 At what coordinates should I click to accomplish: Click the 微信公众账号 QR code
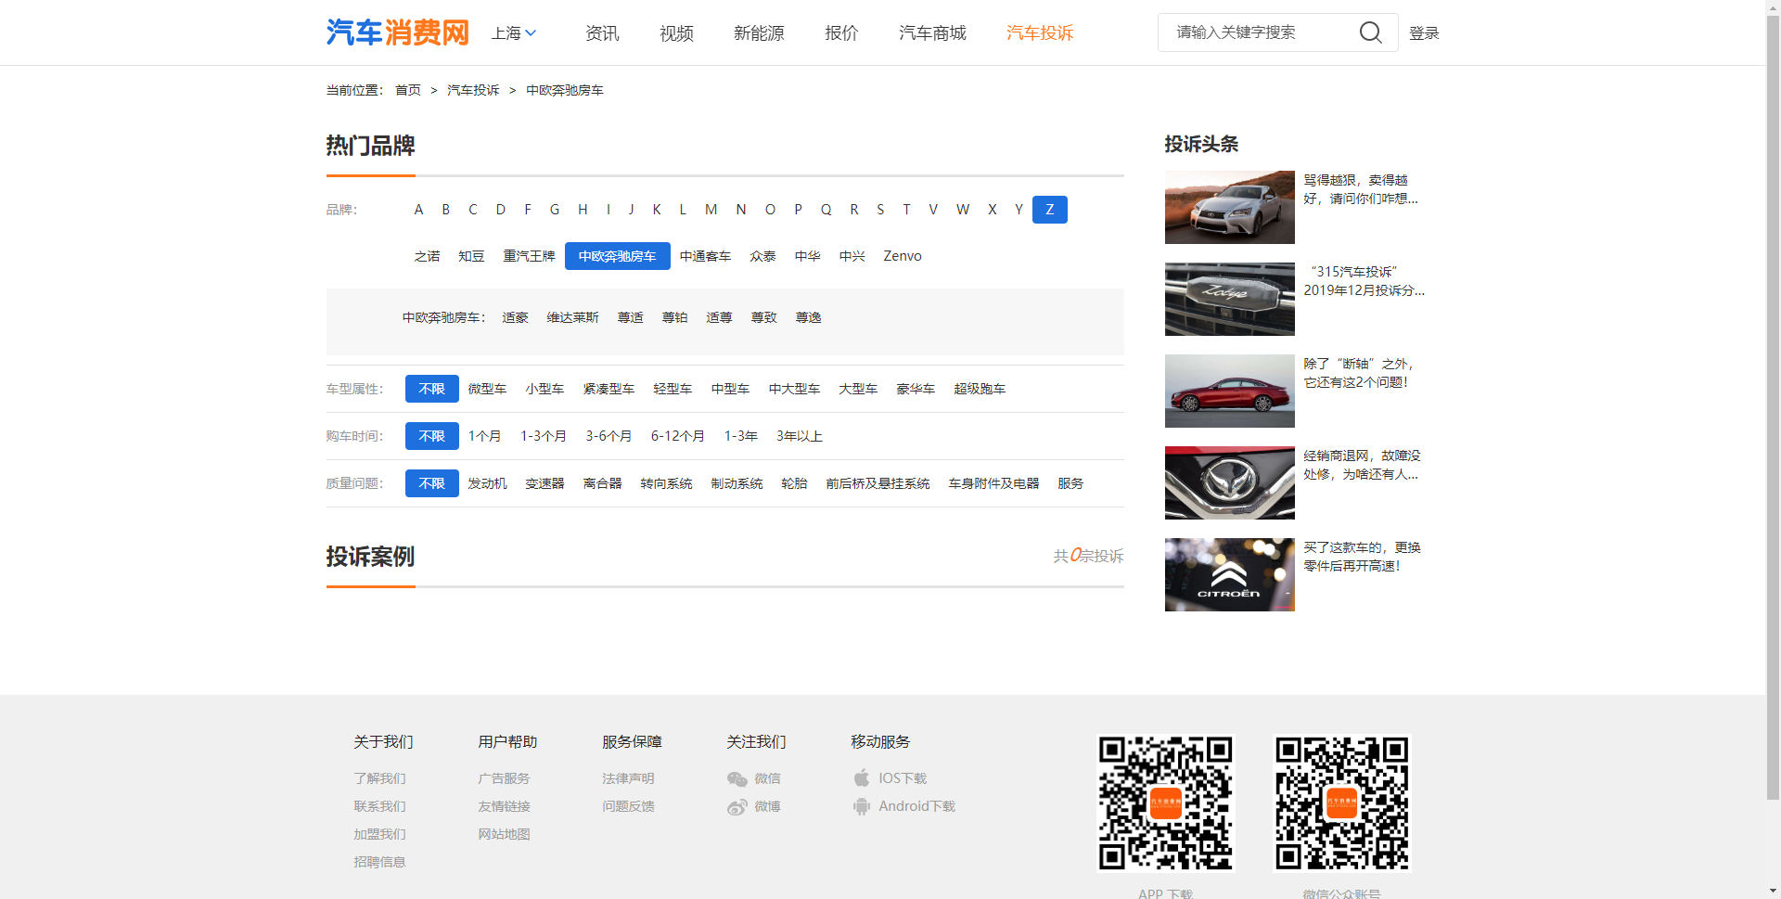(x=1341, y=803)
